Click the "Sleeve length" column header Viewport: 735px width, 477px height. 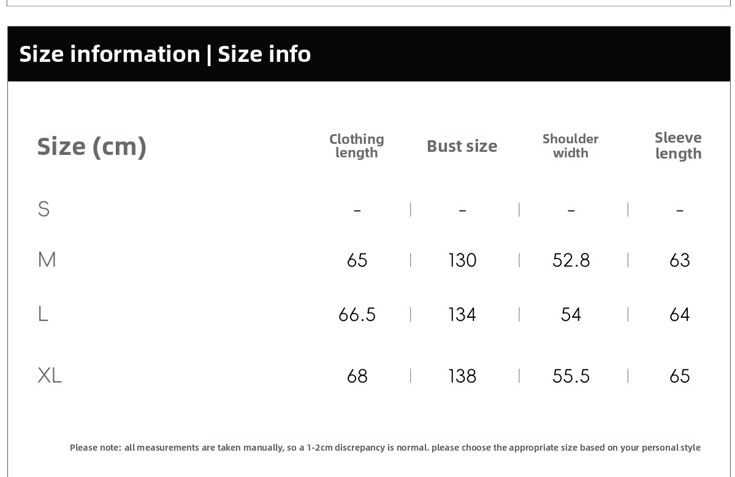tap(678, 146)
